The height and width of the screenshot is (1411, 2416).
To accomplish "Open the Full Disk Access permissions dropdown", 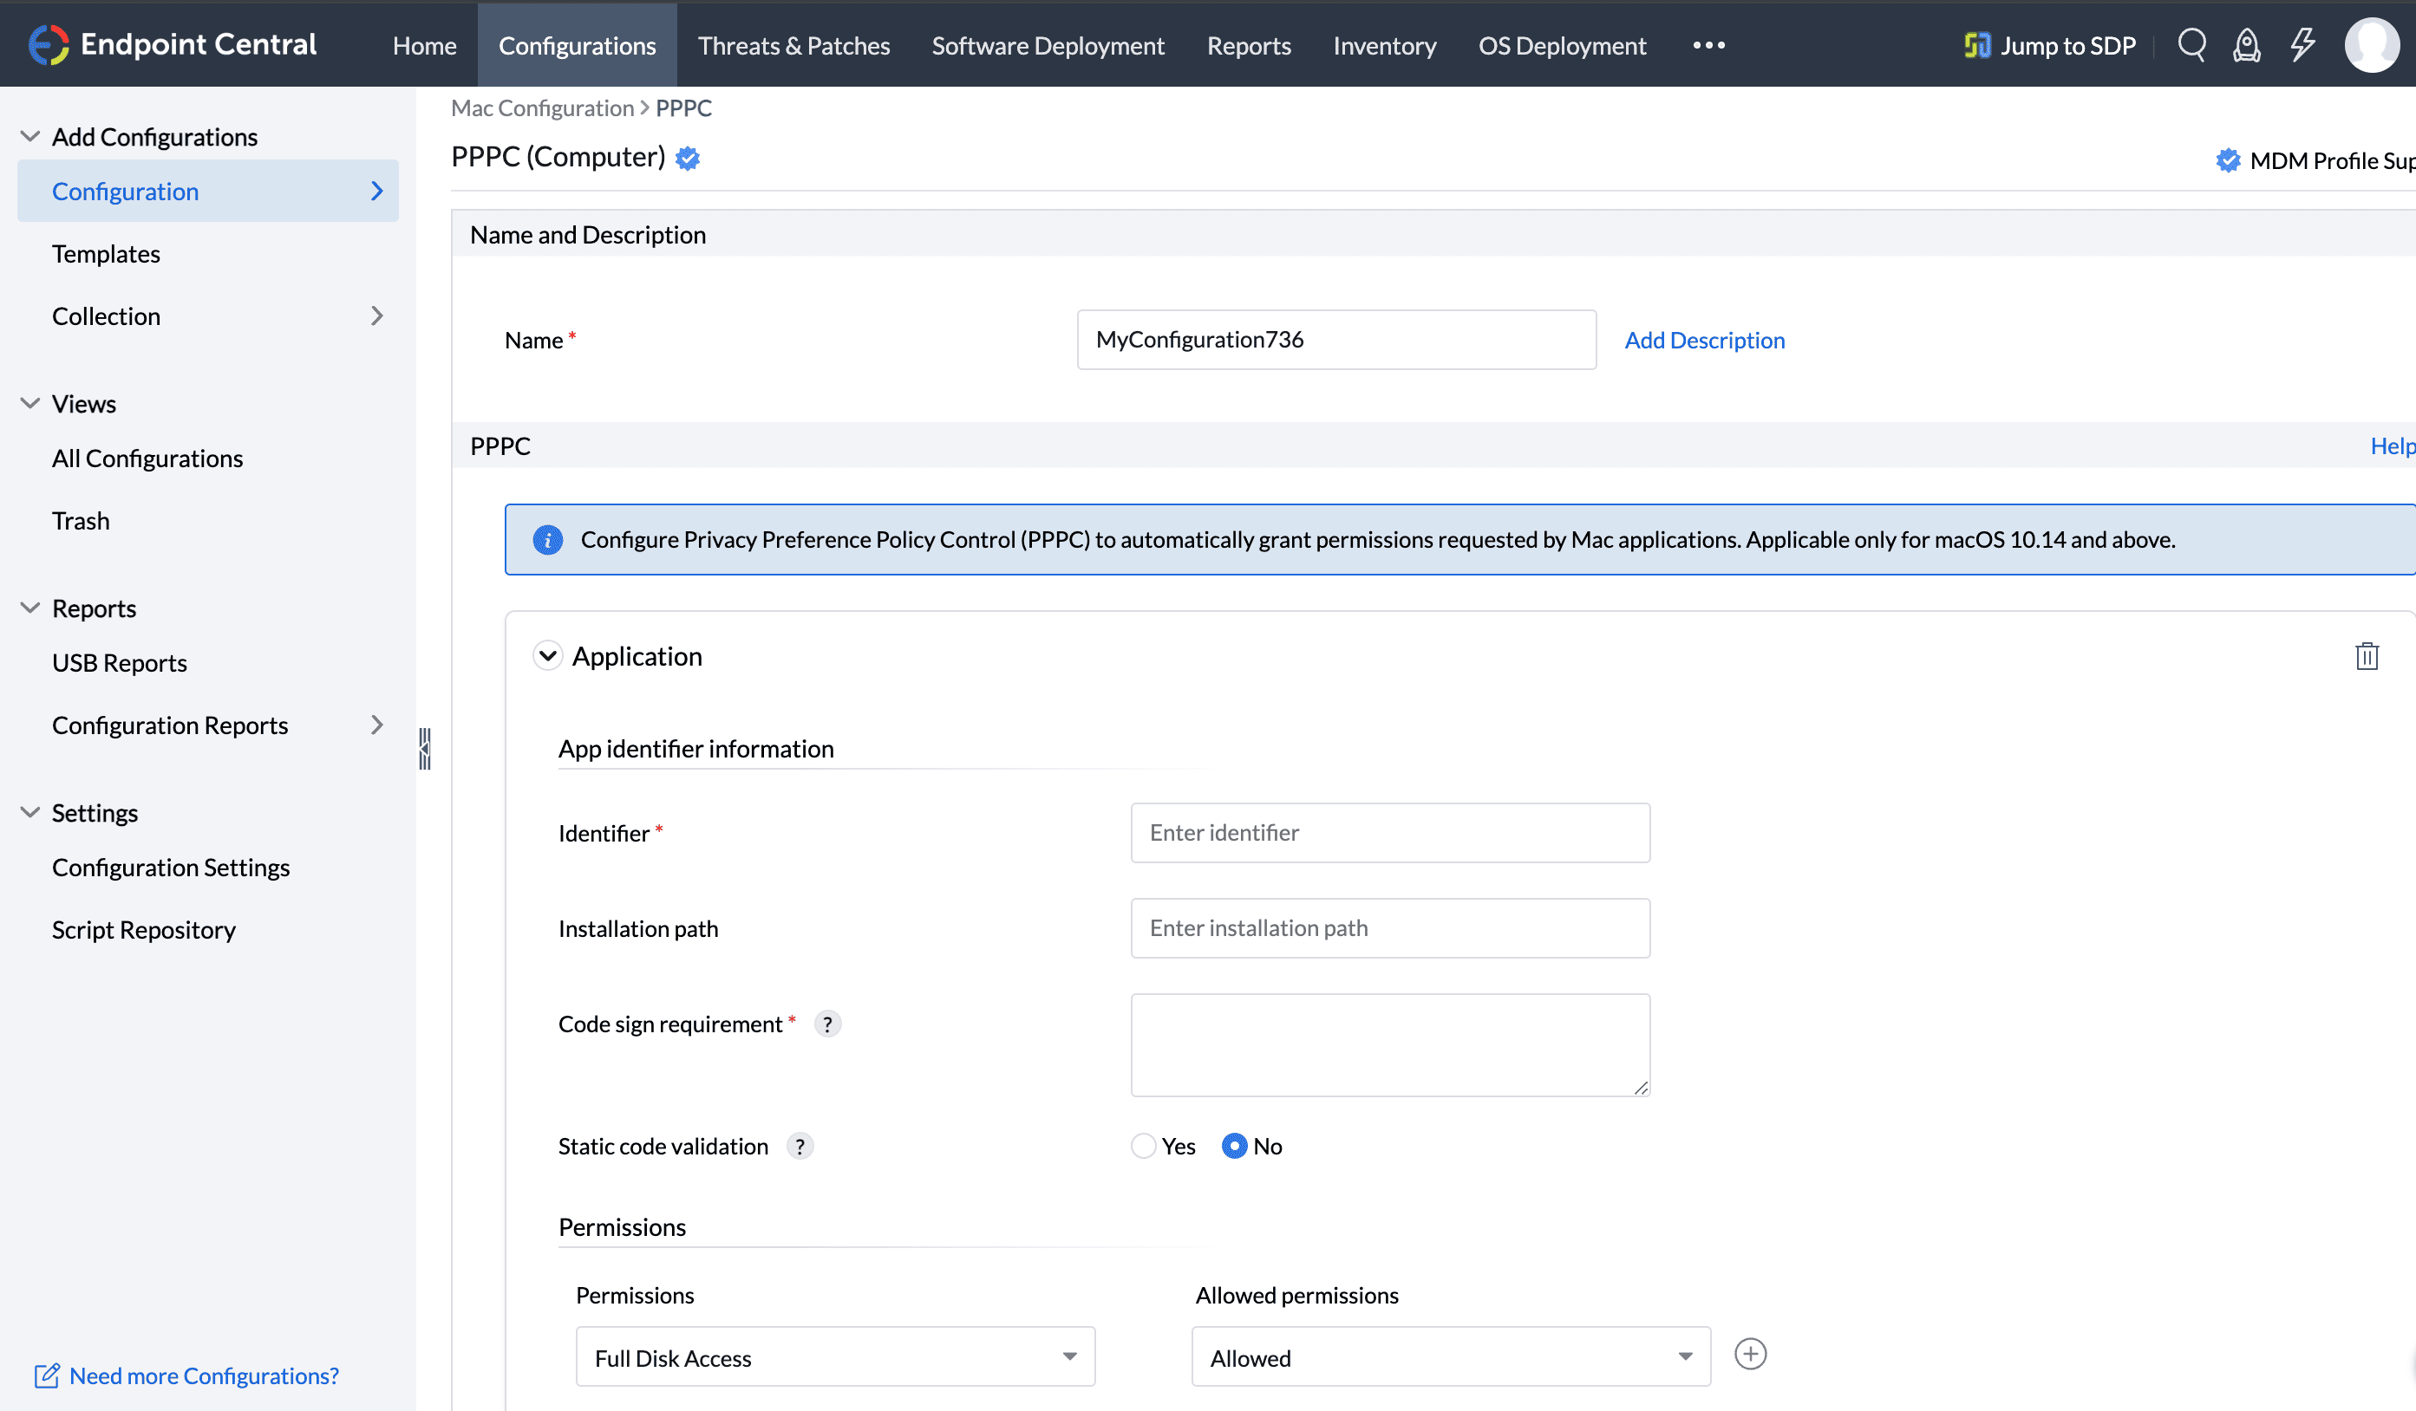I will click(834, 1356).
